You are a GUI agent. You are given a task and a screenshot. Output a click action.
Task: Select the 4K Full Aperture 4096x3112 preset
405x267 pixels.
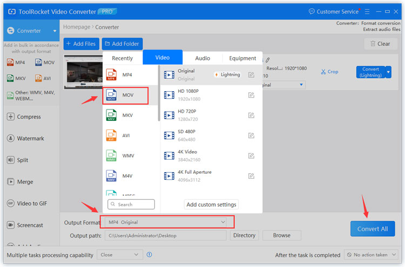click(x=211, y=176)
